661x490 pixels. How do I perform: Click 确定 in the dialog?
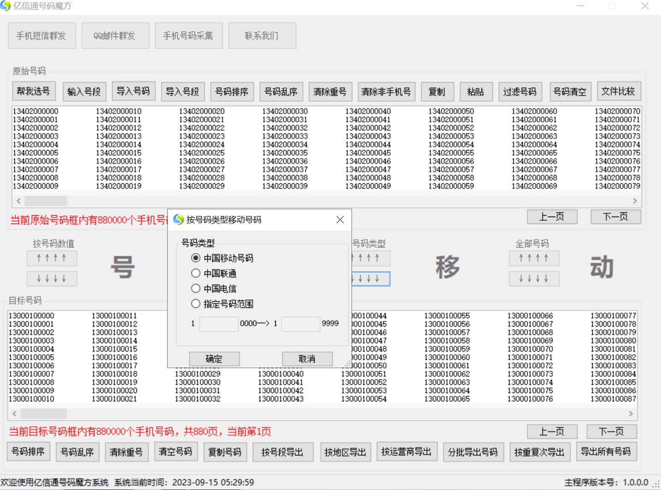tap(214, 359)
